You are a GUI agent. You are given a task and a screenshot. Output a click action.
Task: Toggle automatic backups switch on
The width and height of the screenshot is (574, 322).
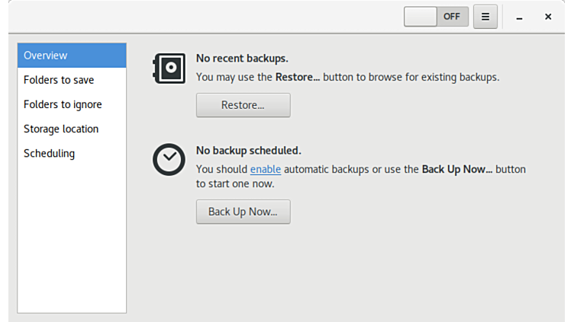(436, 16)
